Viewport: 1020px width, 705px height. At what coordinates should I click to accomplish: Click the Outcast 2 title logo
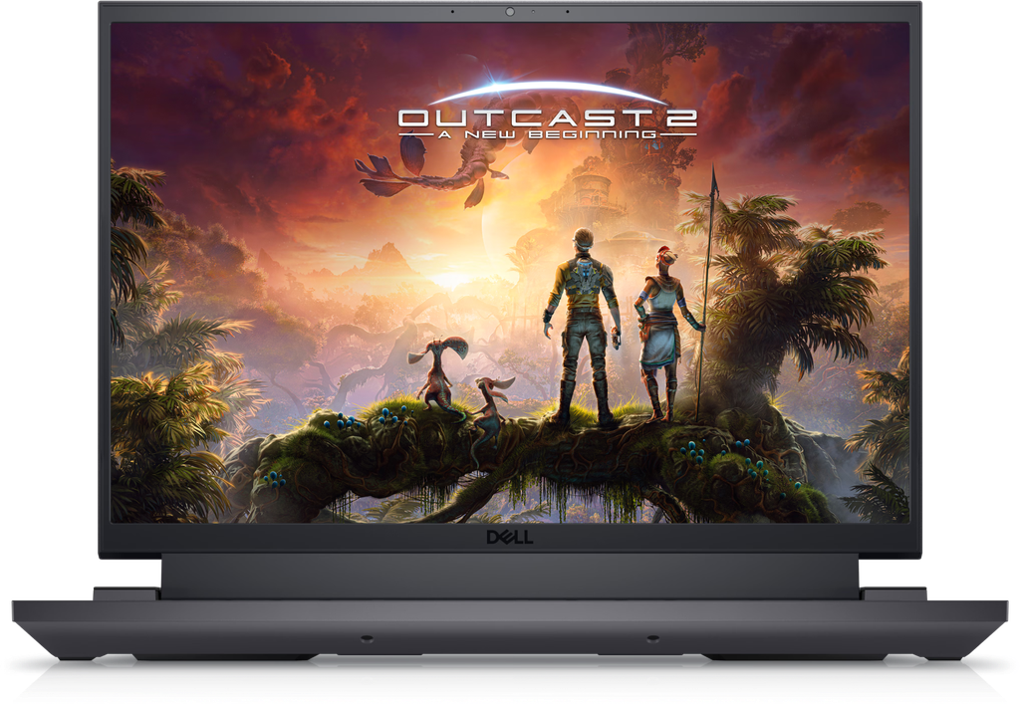[547, 118]
